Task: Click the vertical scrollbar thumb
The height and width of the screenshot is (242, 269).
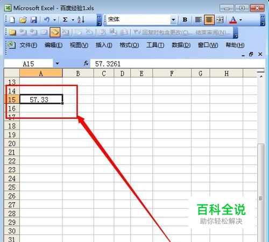Action: point(261,193)
